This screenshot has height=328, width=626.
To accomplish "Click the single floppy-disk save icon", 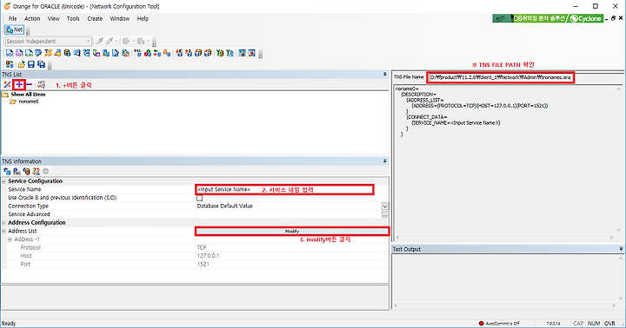I will (x=31, y=64).
